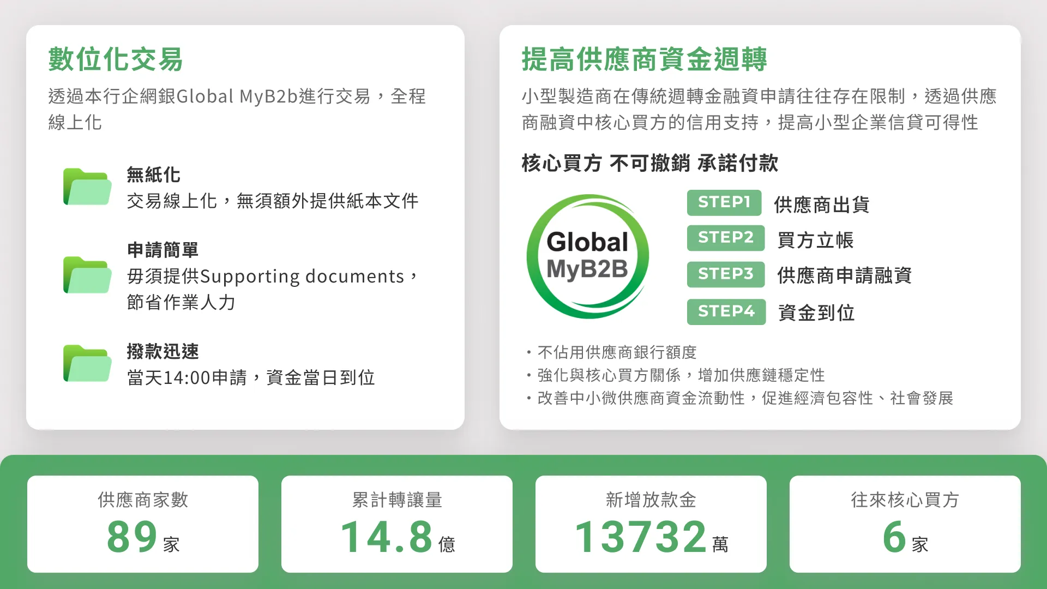Click the text 供應商出貨

(822, 205)
